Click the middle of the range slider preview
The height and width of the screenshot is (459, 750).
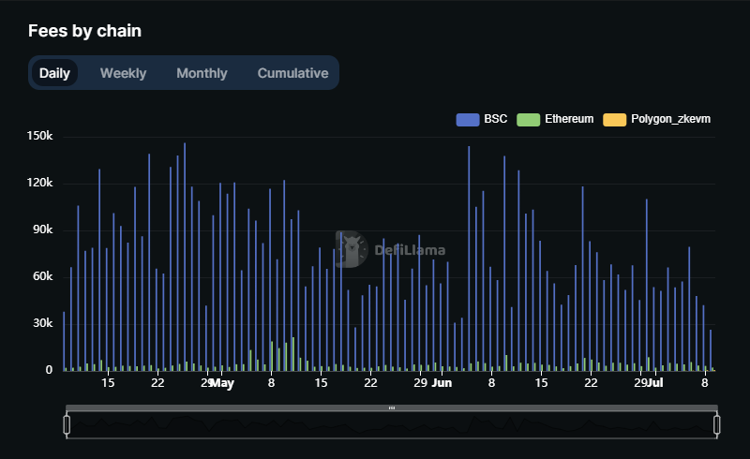[x=392, y=426]
